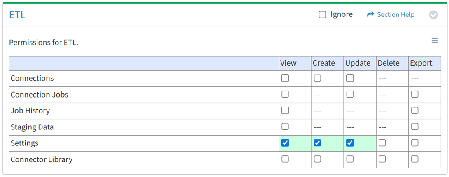
Task: Check View permission for Connections
Action: 285,78
